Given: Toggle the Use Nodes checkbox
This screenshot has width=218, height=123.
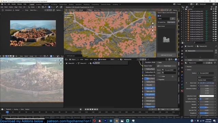Looking at the screenshot, I should [x=99, y=59].
